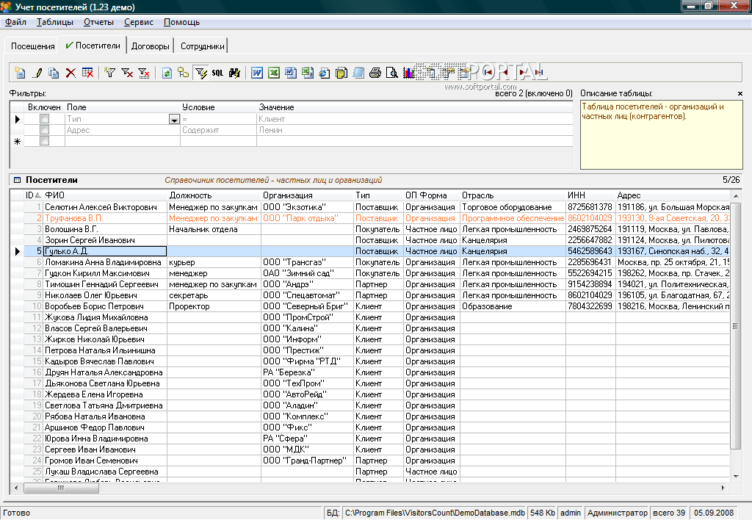
Task: Collapse the 'Посетители' table panel icon
Action: pos(17,180)
